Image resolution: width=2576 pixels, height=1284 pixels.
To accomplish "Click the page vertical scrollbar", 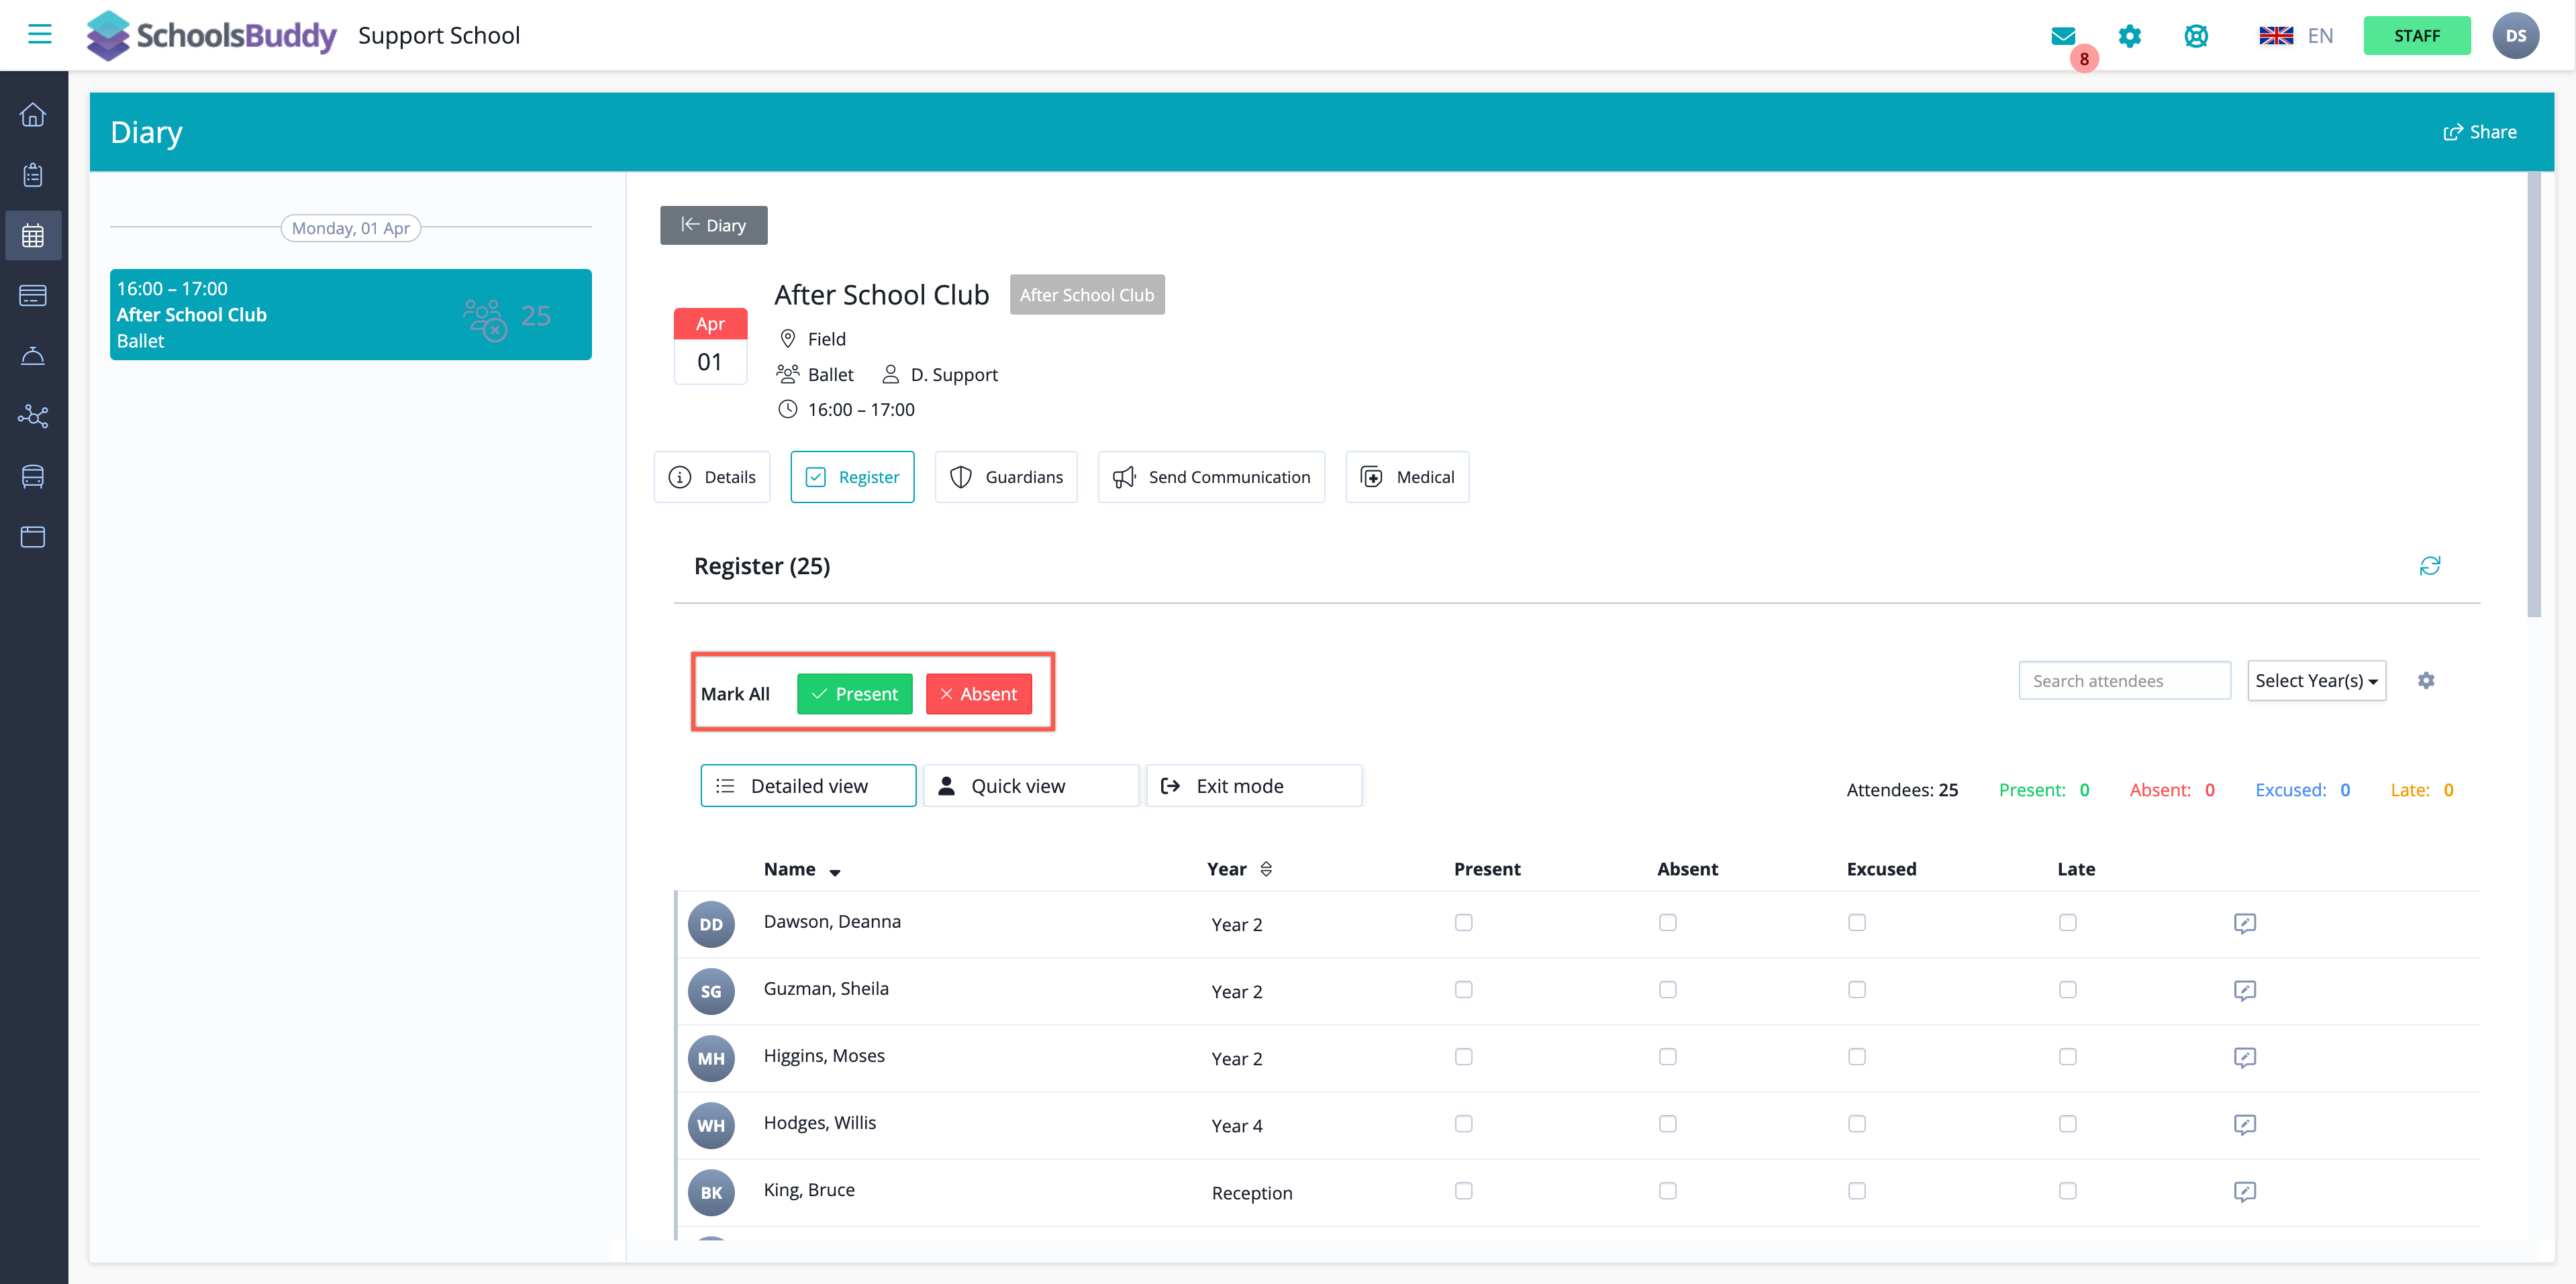I will [x=2533, y=394].
